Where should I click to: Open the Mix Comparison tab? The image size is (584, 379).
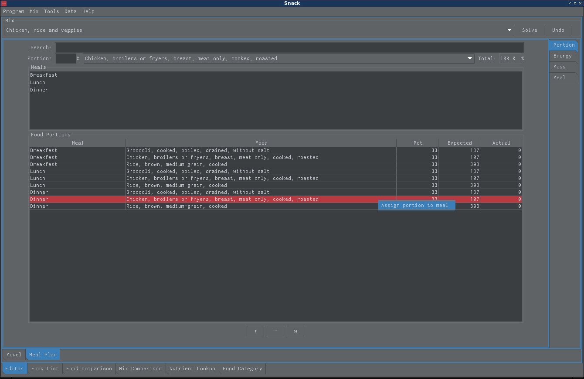140,369
